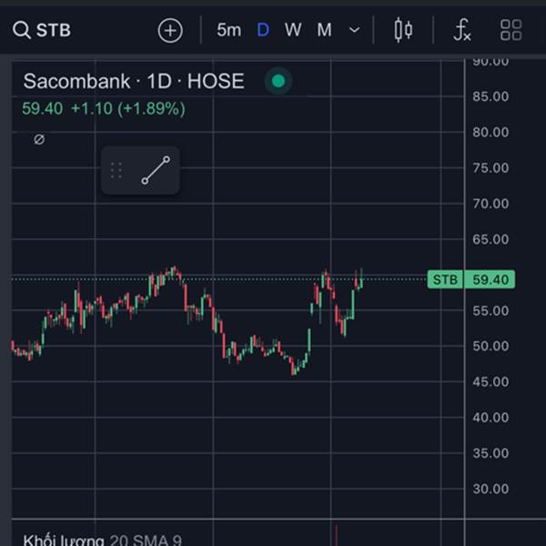Select the trend line drawing tool

[x=156, y=170]
